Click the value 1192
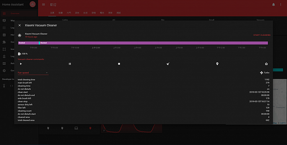287x145 pixels. (267, 80)
